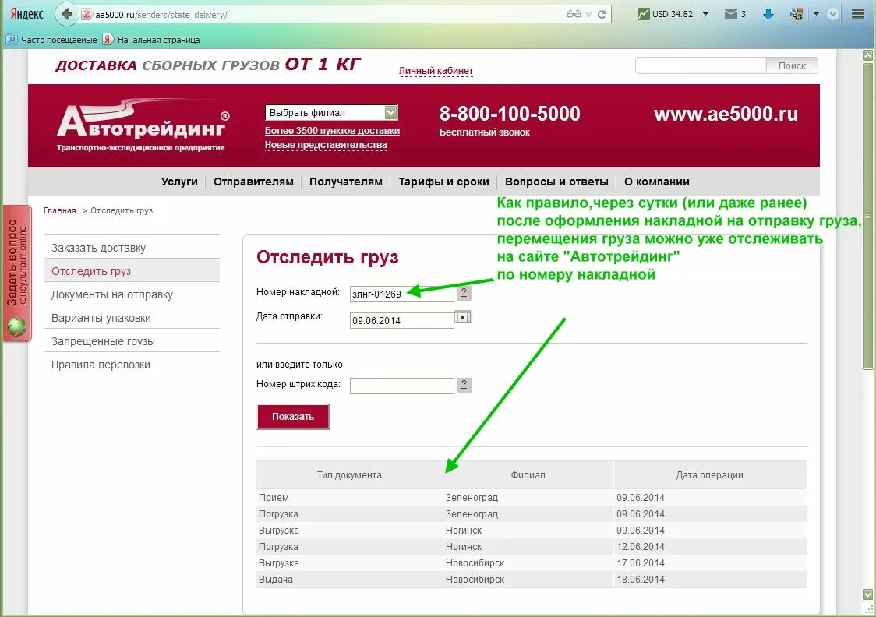Click the Главная breadcrumb link

click(60, 210)
